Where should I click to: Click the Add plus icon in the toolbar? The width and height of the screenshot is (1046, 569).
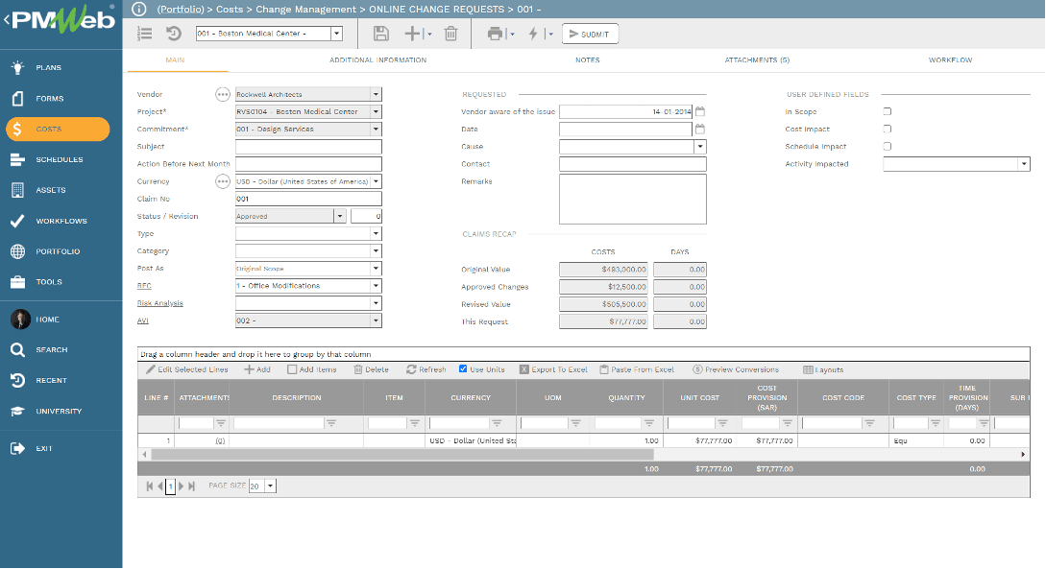click(414, 33)
